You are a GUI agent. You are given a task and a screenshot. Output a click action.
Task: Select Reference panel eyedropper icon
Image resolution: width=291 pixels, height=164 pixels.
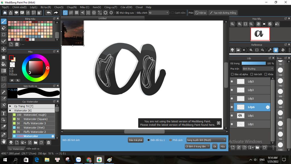[x=270, y=50]
